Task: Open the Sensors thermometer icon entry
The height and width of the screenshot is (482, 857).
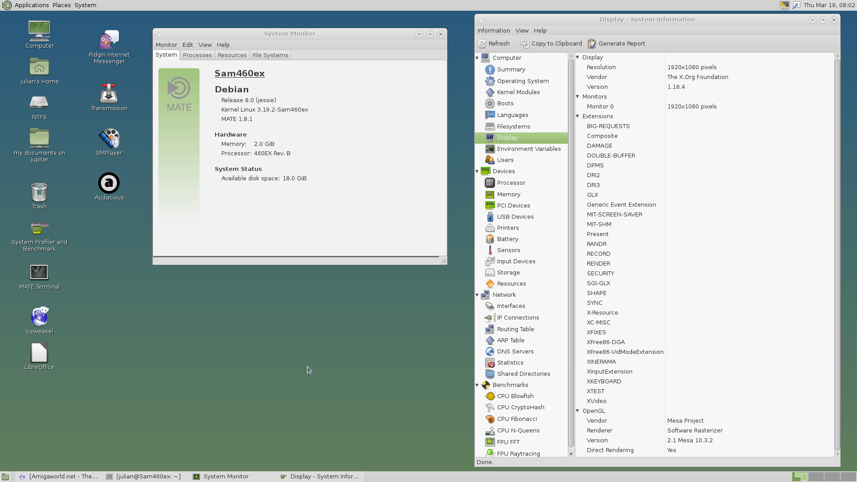Action: point(490,250)
